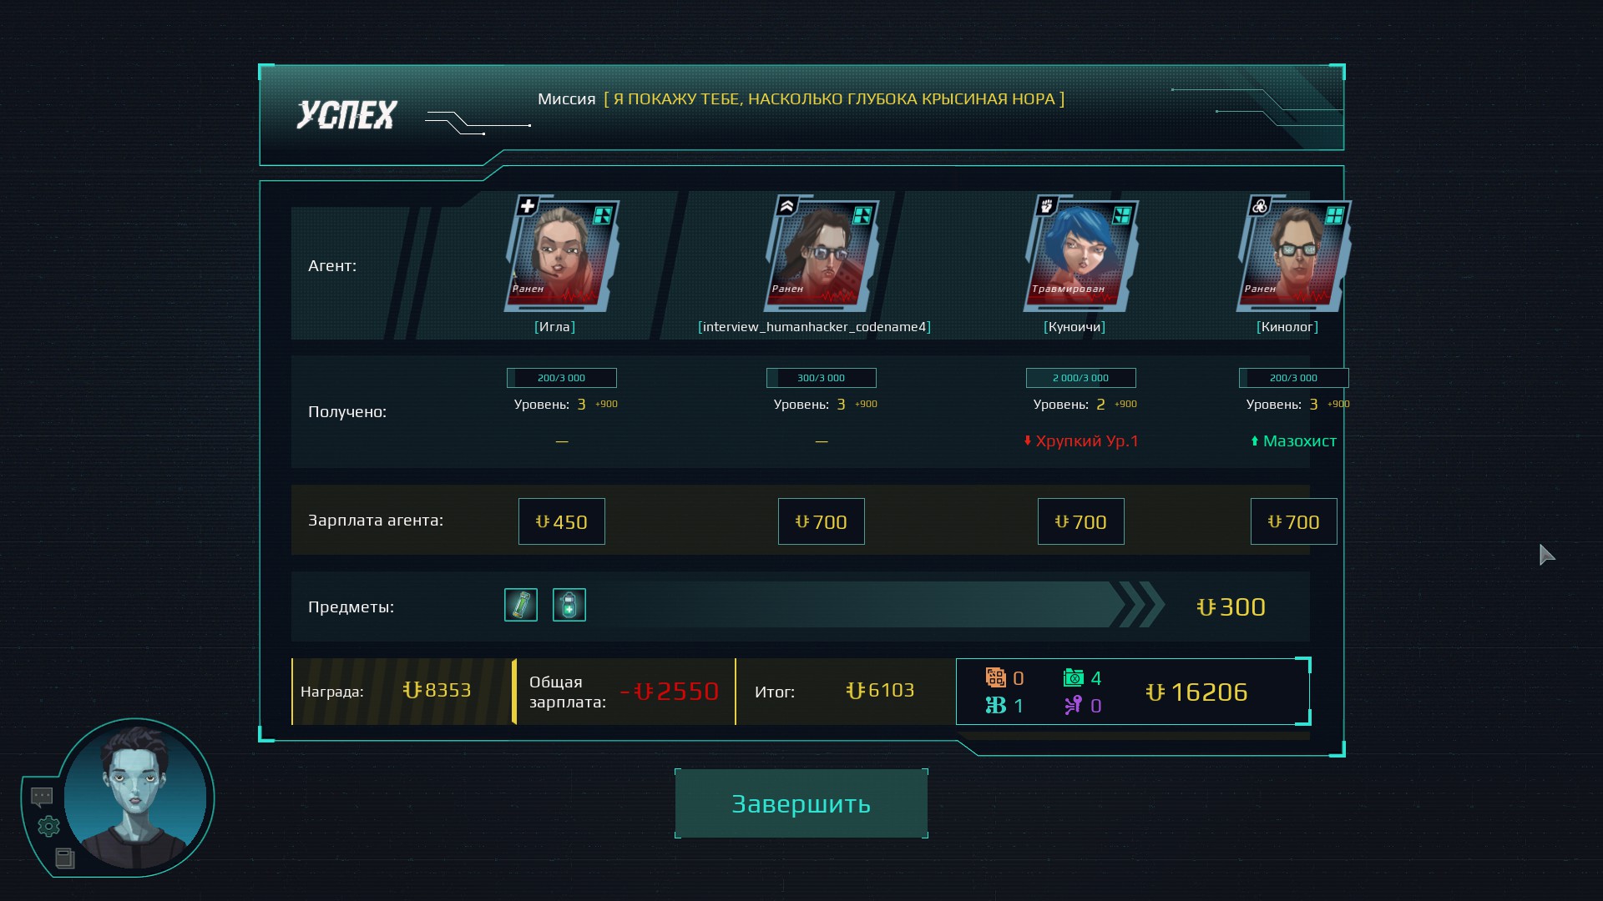Click the medic class icon on Игла portrait
1603x901 pixels.
528,205
